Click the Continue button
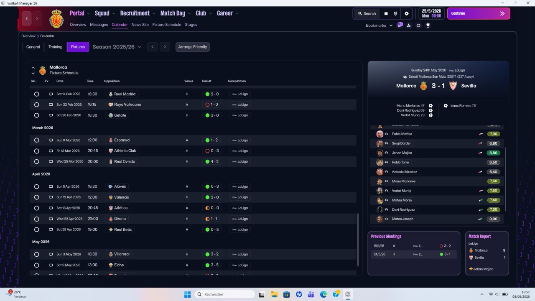Screen dimensions: 535x301 pos(479,13)
